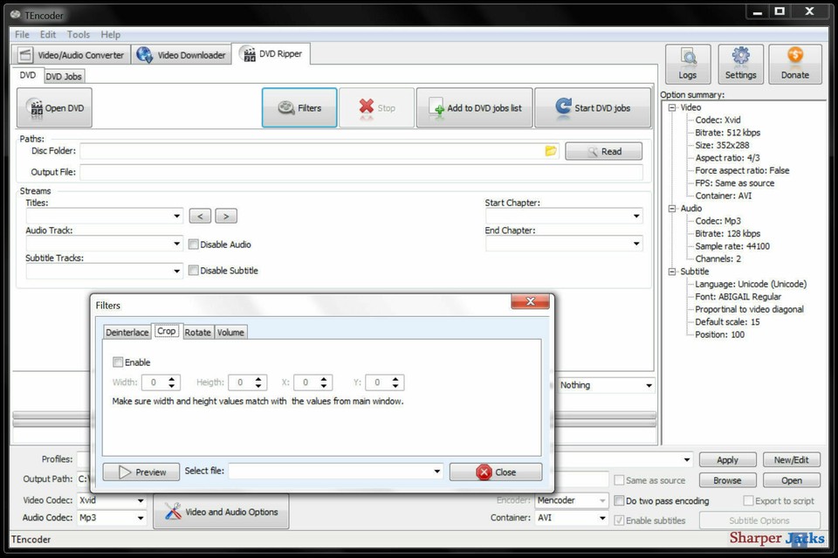The image size is (838, 558).
Task: Apply the selected profile
Action: 727,458
